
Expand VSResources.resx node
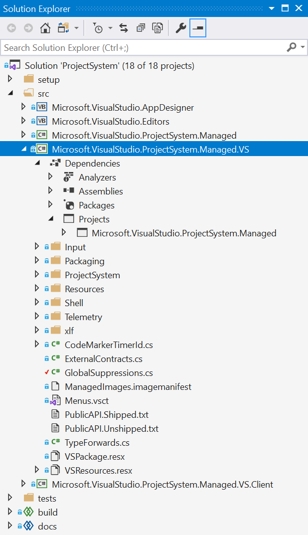point(37,470)
